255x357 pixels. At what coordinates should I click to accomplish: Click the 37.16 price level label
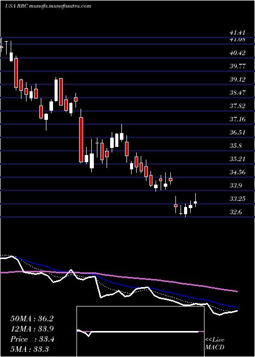[237, 119]
